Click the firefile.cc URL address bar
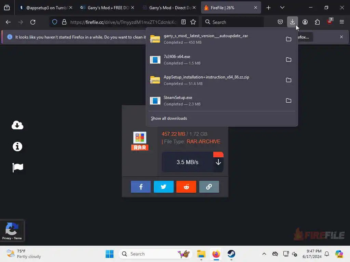Viewport: 350px width, 262px height. pos(123,22)
